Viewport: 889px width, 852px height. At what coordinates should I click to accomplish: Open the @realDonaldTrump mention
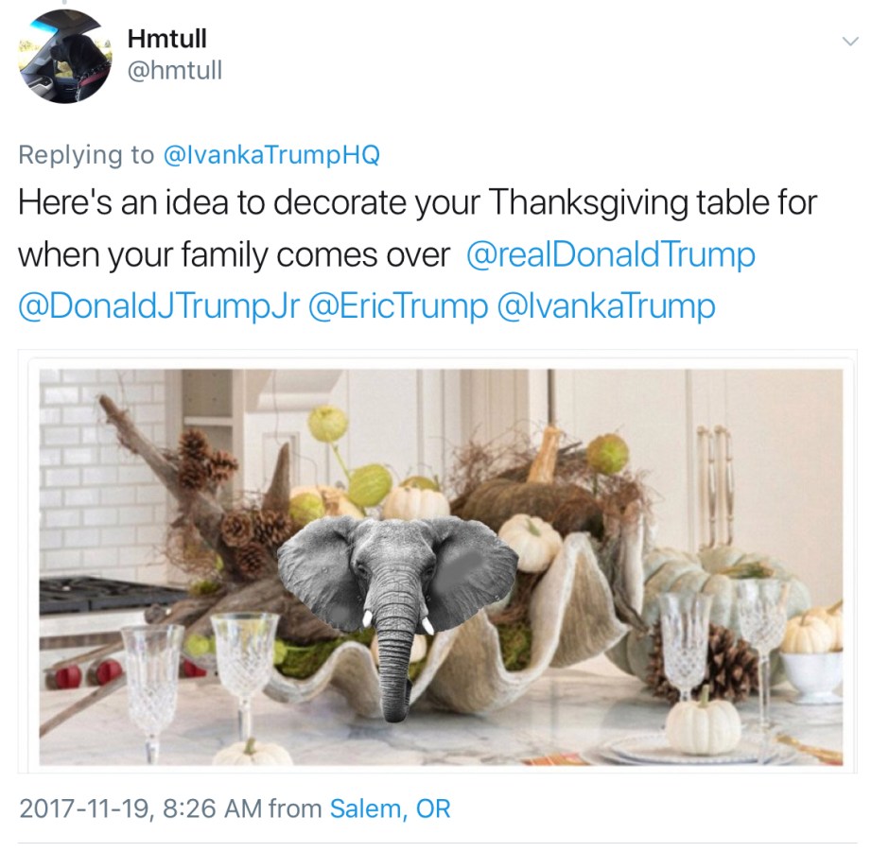click(611, 254)
